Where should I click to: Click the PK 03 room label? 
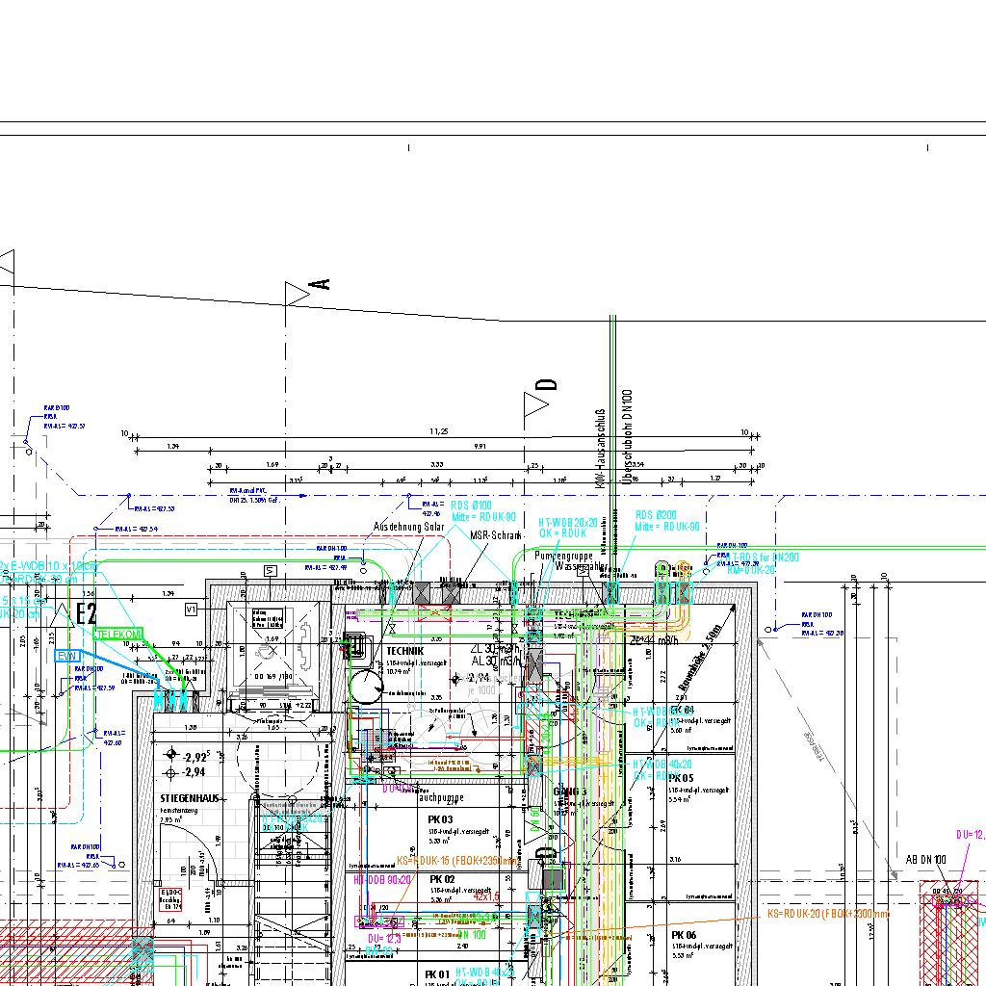(440, 819)
